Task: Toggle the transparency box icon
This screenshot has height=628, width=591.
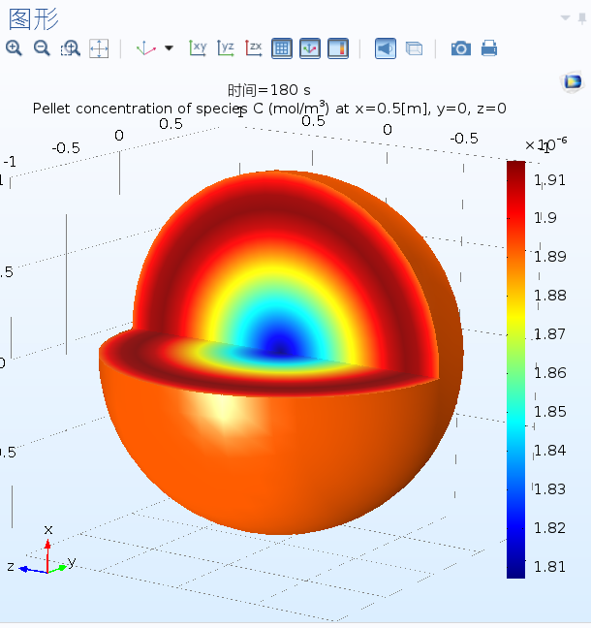Action: 414,48
